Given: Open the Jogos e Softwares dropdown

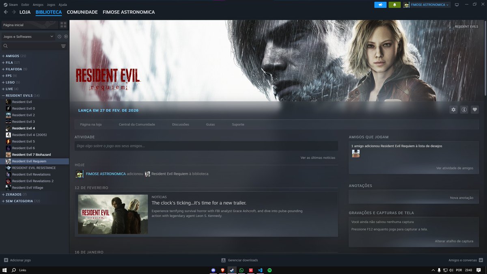Looking at the screenshot, I should tap(28, 37).
